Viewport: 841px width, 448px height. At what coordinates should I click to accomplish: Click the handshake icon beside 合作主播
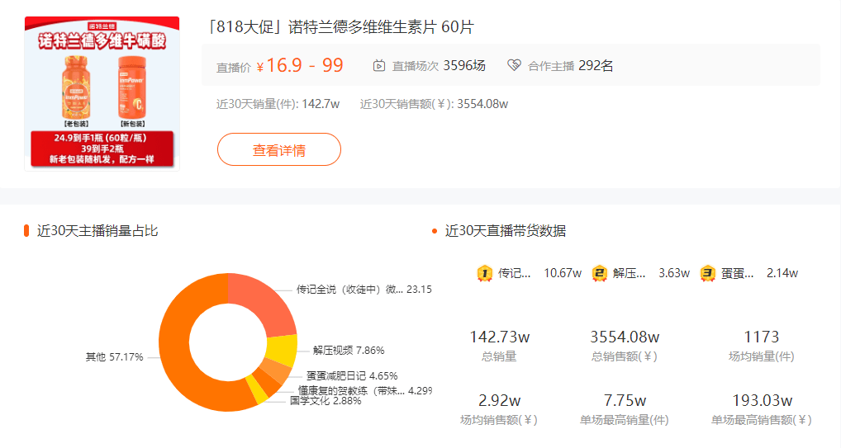(514, 65)
